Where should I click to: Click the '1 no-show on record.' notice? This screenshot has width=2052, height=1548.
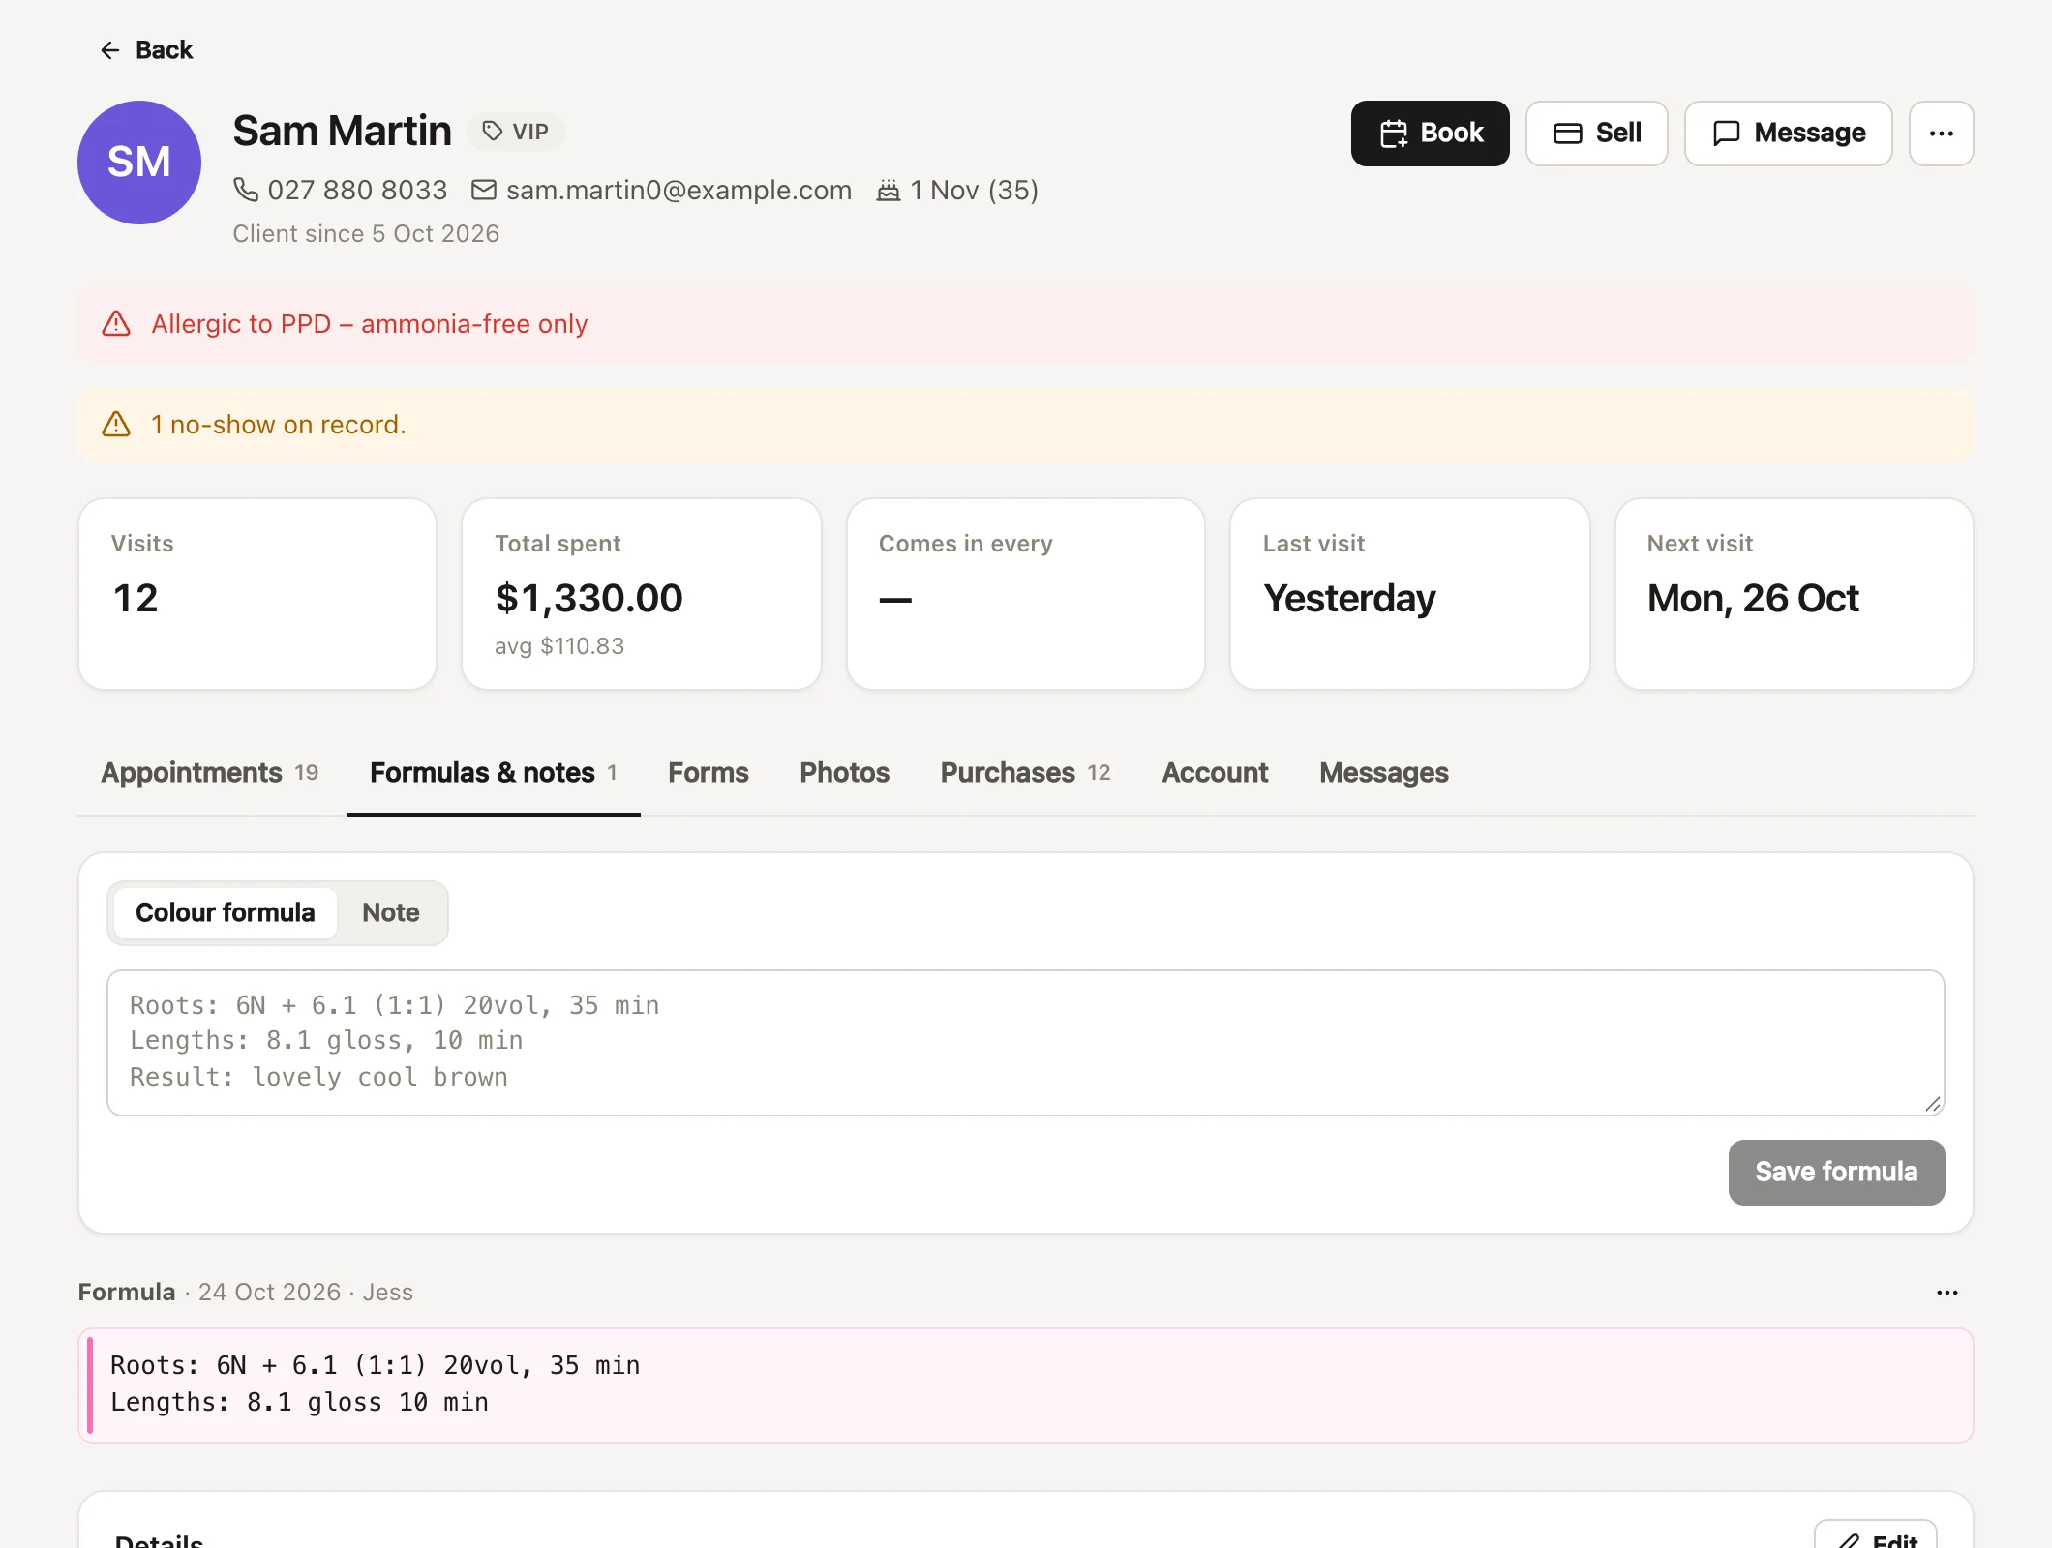[x=1026, y=425]
